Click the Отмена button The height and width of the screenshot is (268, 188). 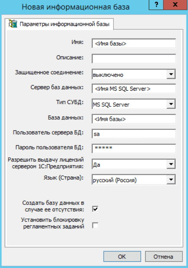pyautogui.click(x=164, y=257)
